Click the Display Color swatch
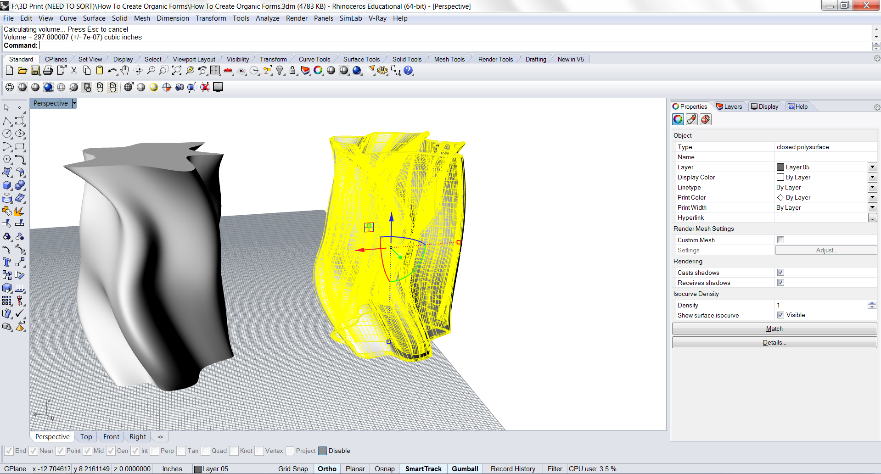This screenshot has height=474, width=881. click(780, 177)
